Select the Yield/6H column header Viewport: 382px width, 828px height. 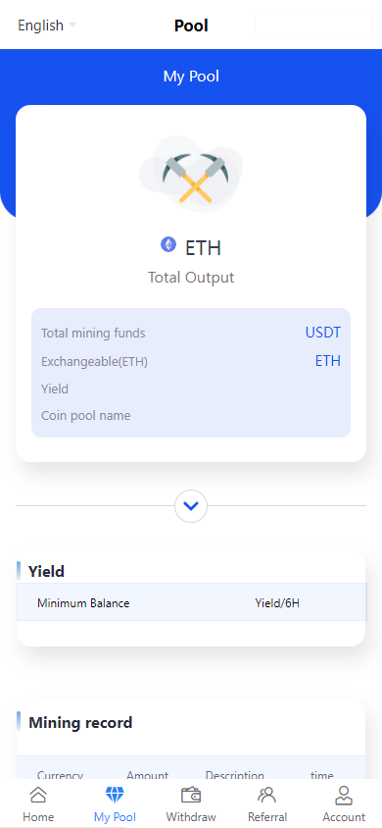click(x=277, y=603)
